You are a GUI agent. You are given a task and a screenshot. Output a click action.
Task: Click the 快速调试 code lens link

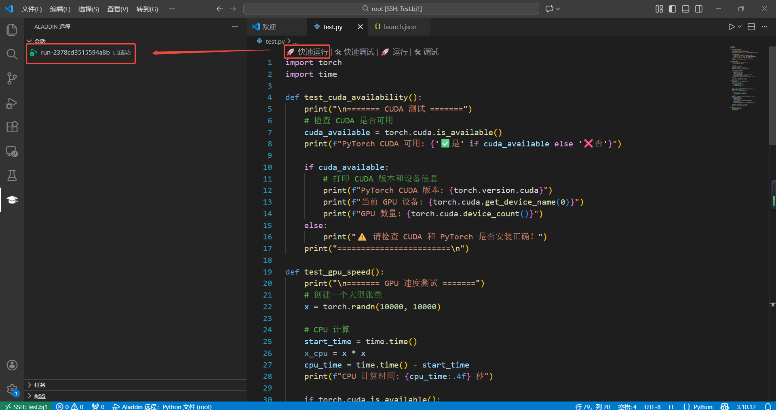pyautogui.click(x=358, y=52)
